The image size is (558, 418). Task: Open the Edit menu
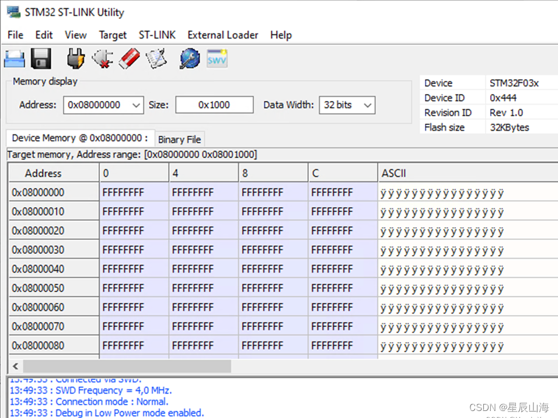click(44, 35)
